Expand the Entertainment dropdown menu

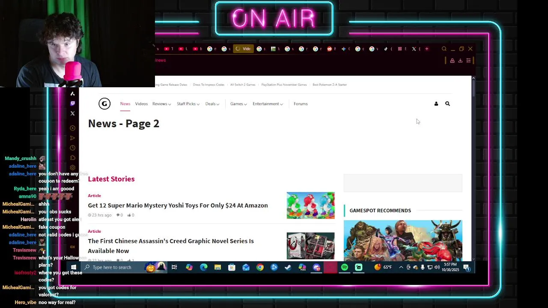click(x=268, y=104)
